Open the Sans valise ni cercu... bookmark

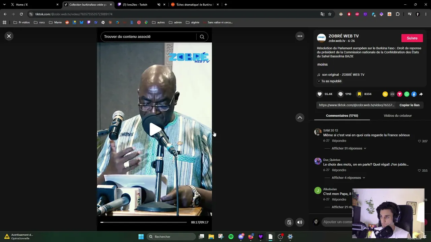(218, 23)
